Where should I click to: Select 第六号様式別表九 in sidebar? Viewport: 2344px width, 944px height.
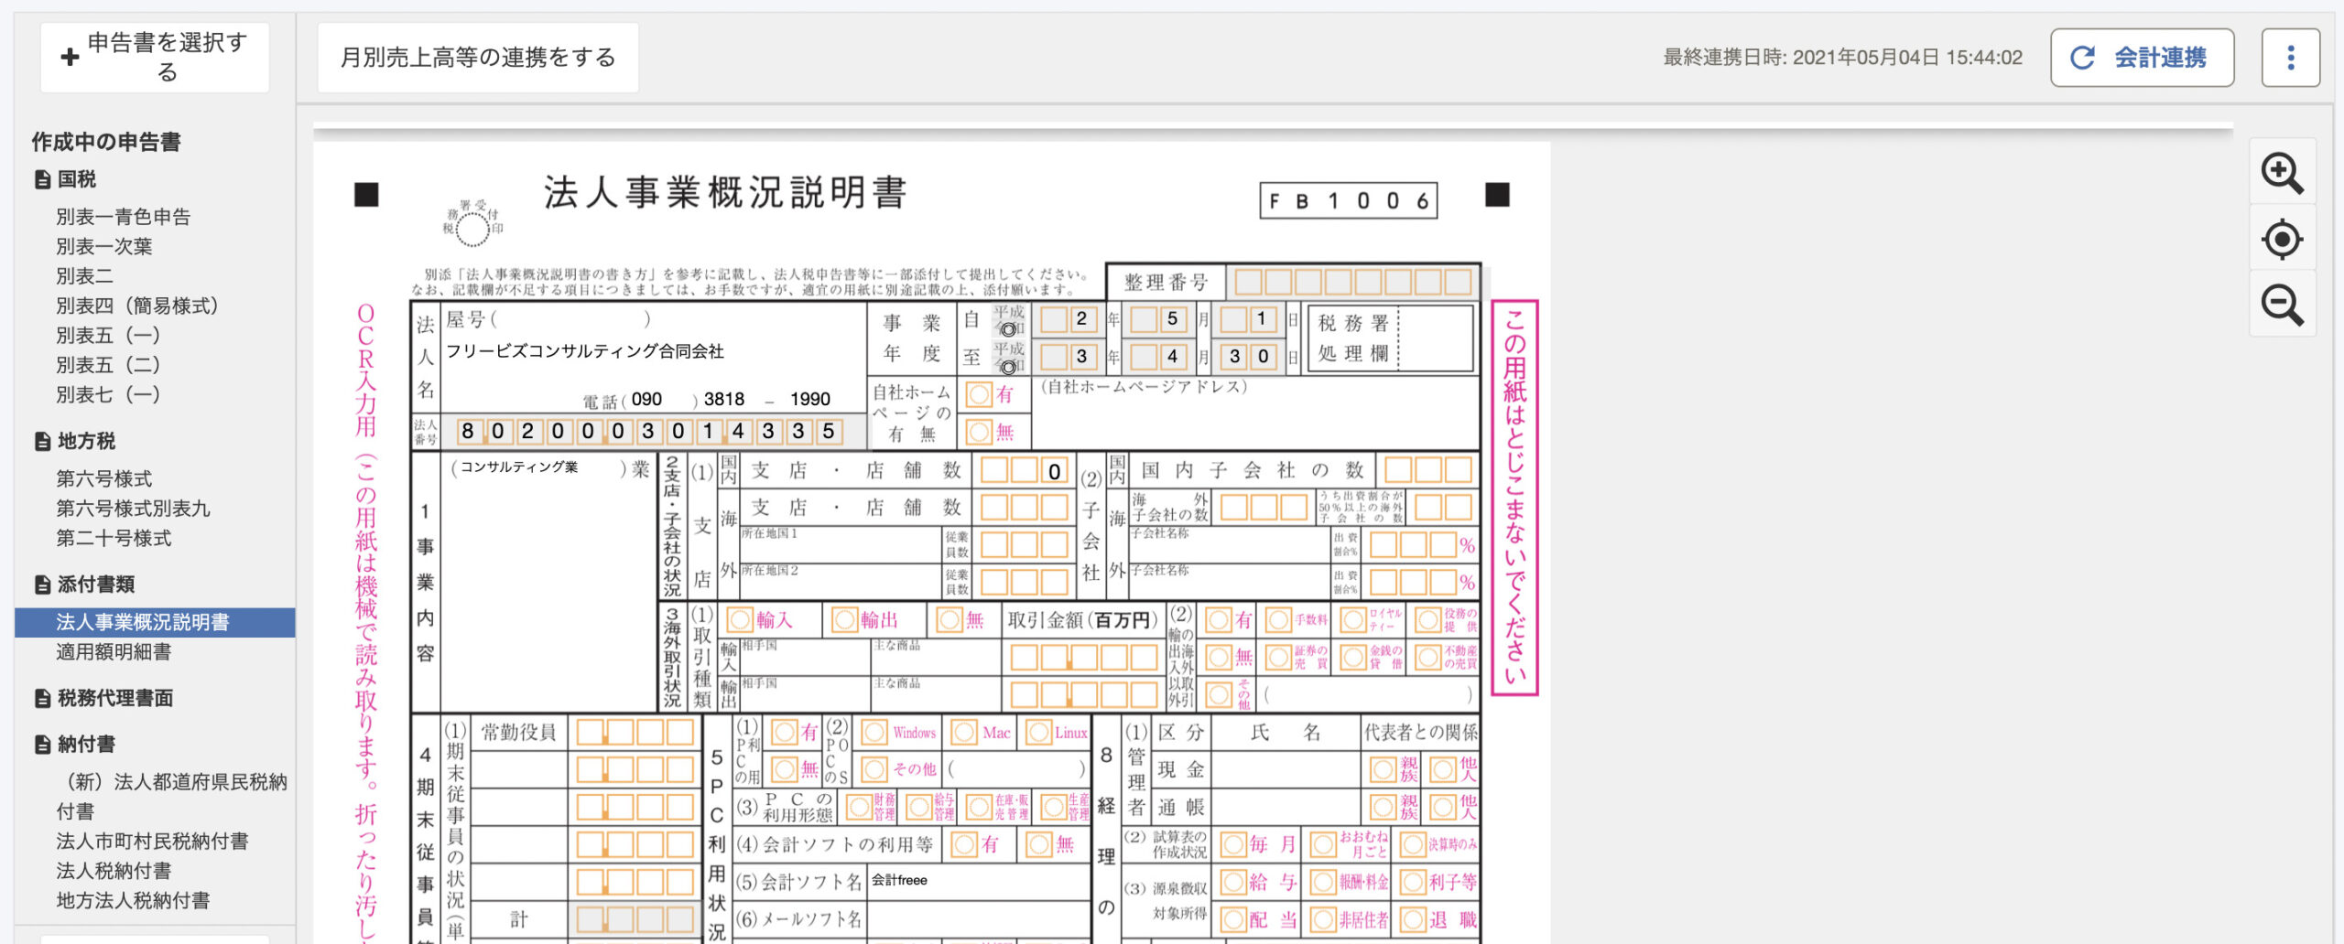coord(134,508)
